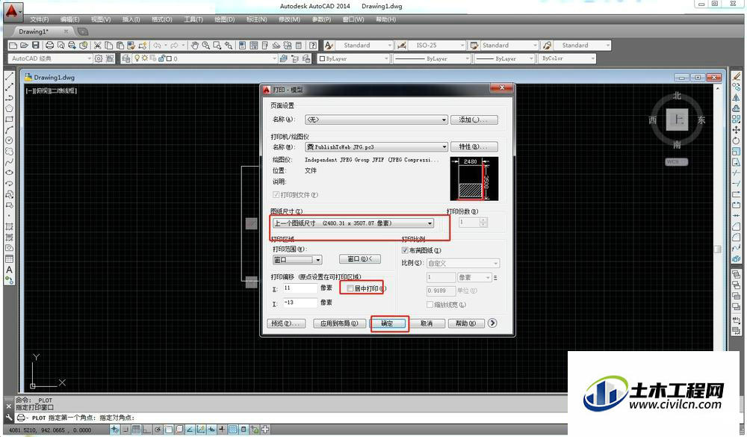Click the Undo arrow icon
Viewport: 747px width, 437px height.
tap(157, 46)
